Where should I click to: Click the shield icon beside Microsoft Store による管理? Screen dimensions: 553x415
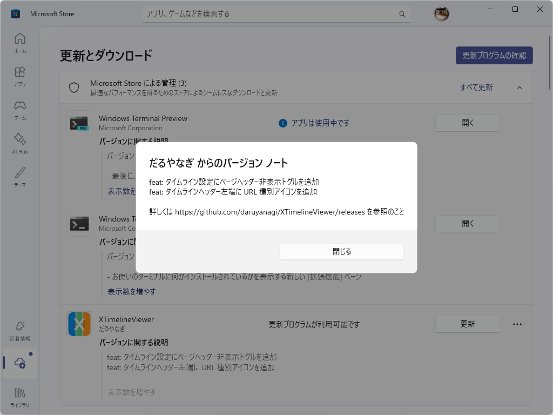click(74, 88)
